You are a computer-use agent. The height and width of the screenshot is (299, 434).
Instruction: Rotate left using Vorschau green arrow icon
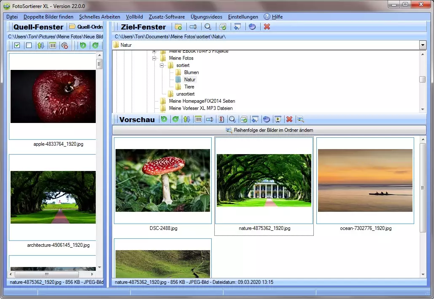tap(164, 120)
